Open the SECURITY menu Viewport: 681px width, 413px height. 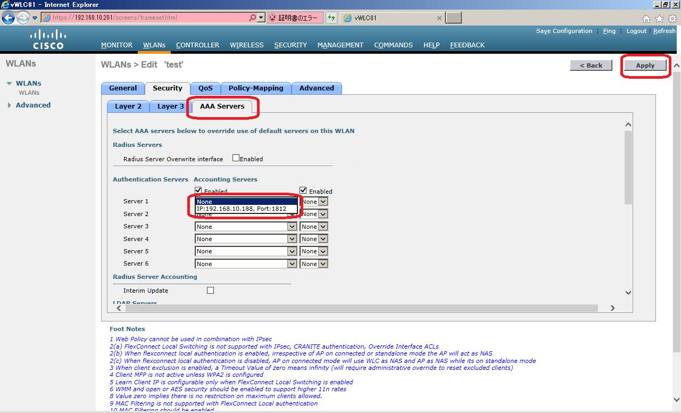pos(290,45)
